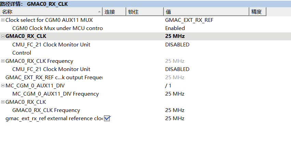
Task: Collapse the non-bold GMAC0_RX_CLK node near bottom
Action: 3,102
